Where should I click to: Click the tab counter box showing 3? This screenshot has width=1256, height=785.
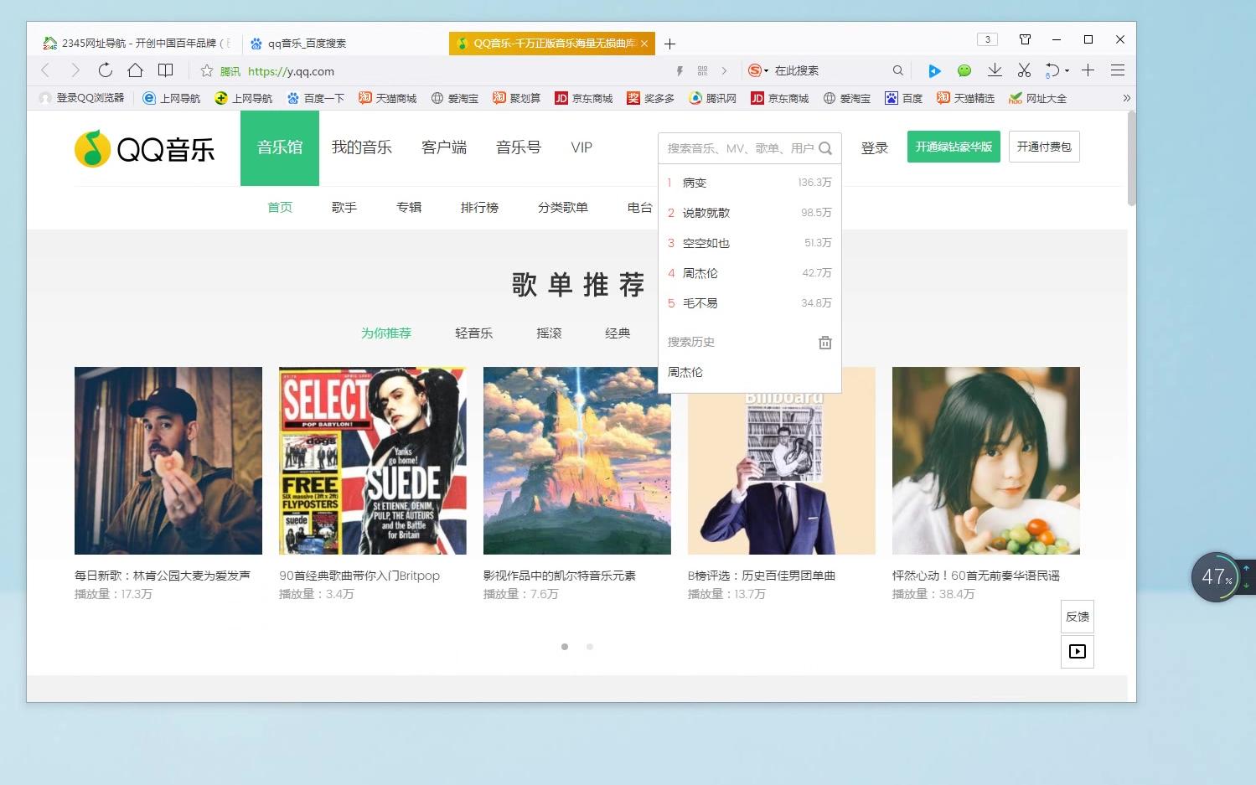[x=987, y=39]
